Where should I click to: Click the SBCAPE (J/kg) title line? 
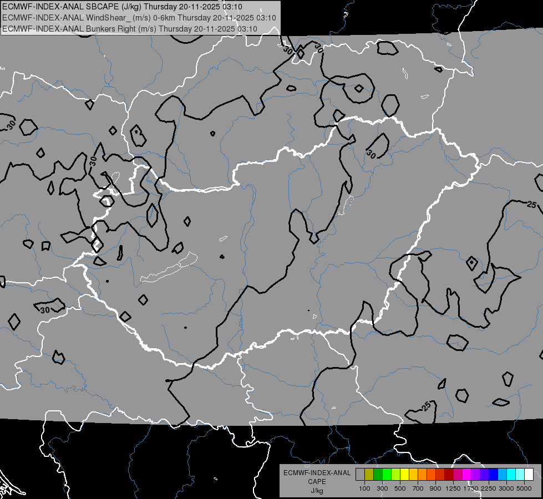click(122, 7)
